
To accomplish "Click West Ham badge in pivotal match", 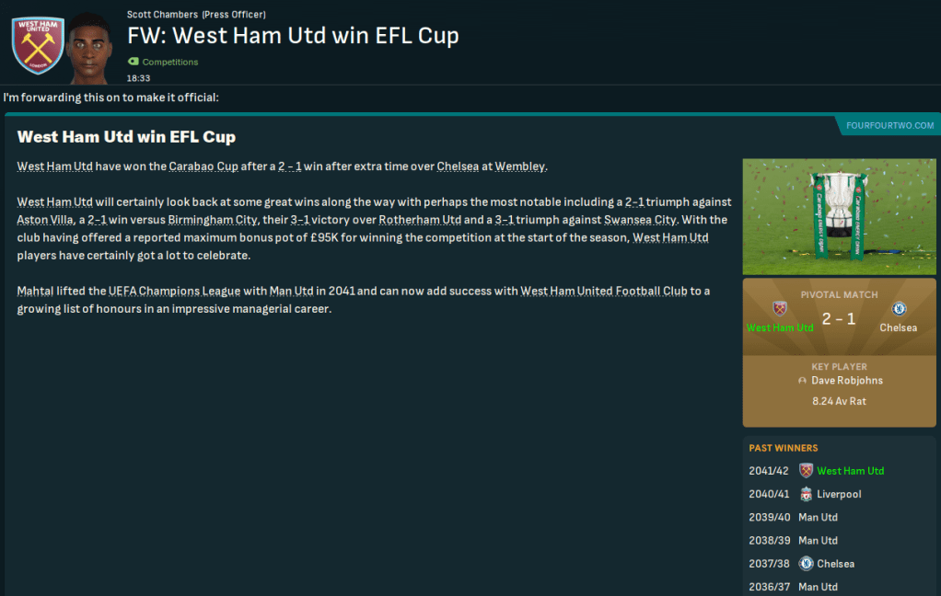I will (x=781, y=309).
